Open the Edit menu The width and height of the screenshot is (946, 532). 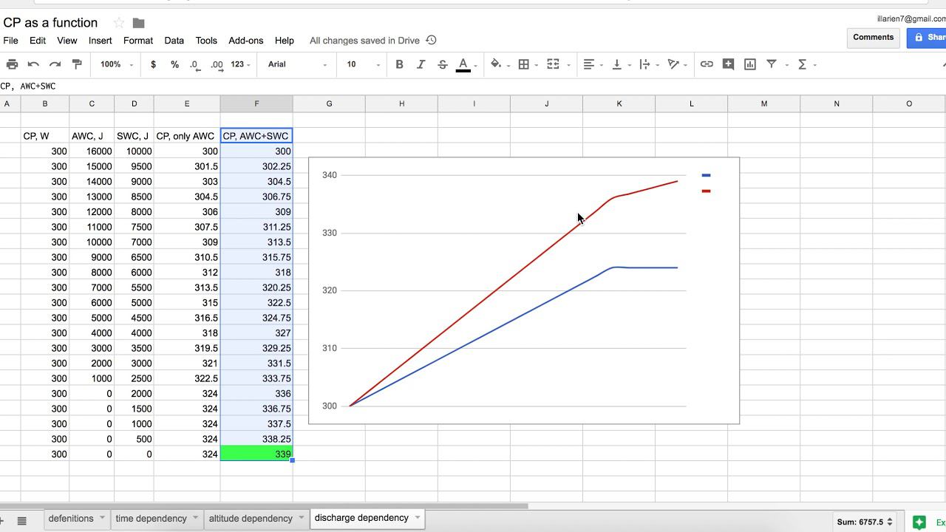37,41
